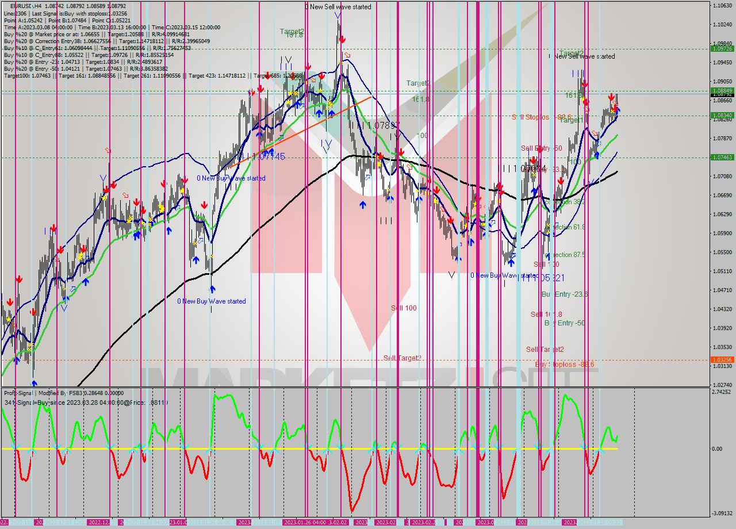The image size is (736, 529).
Task: Select the 'Target100: 1.07463' targets line
Action: (x=152, y=76)
